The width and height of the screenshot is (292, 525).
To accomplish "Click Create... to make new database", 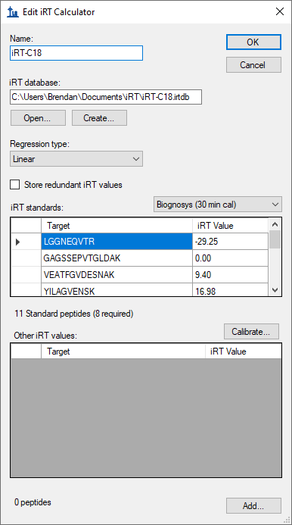I will tap(99, 118).
